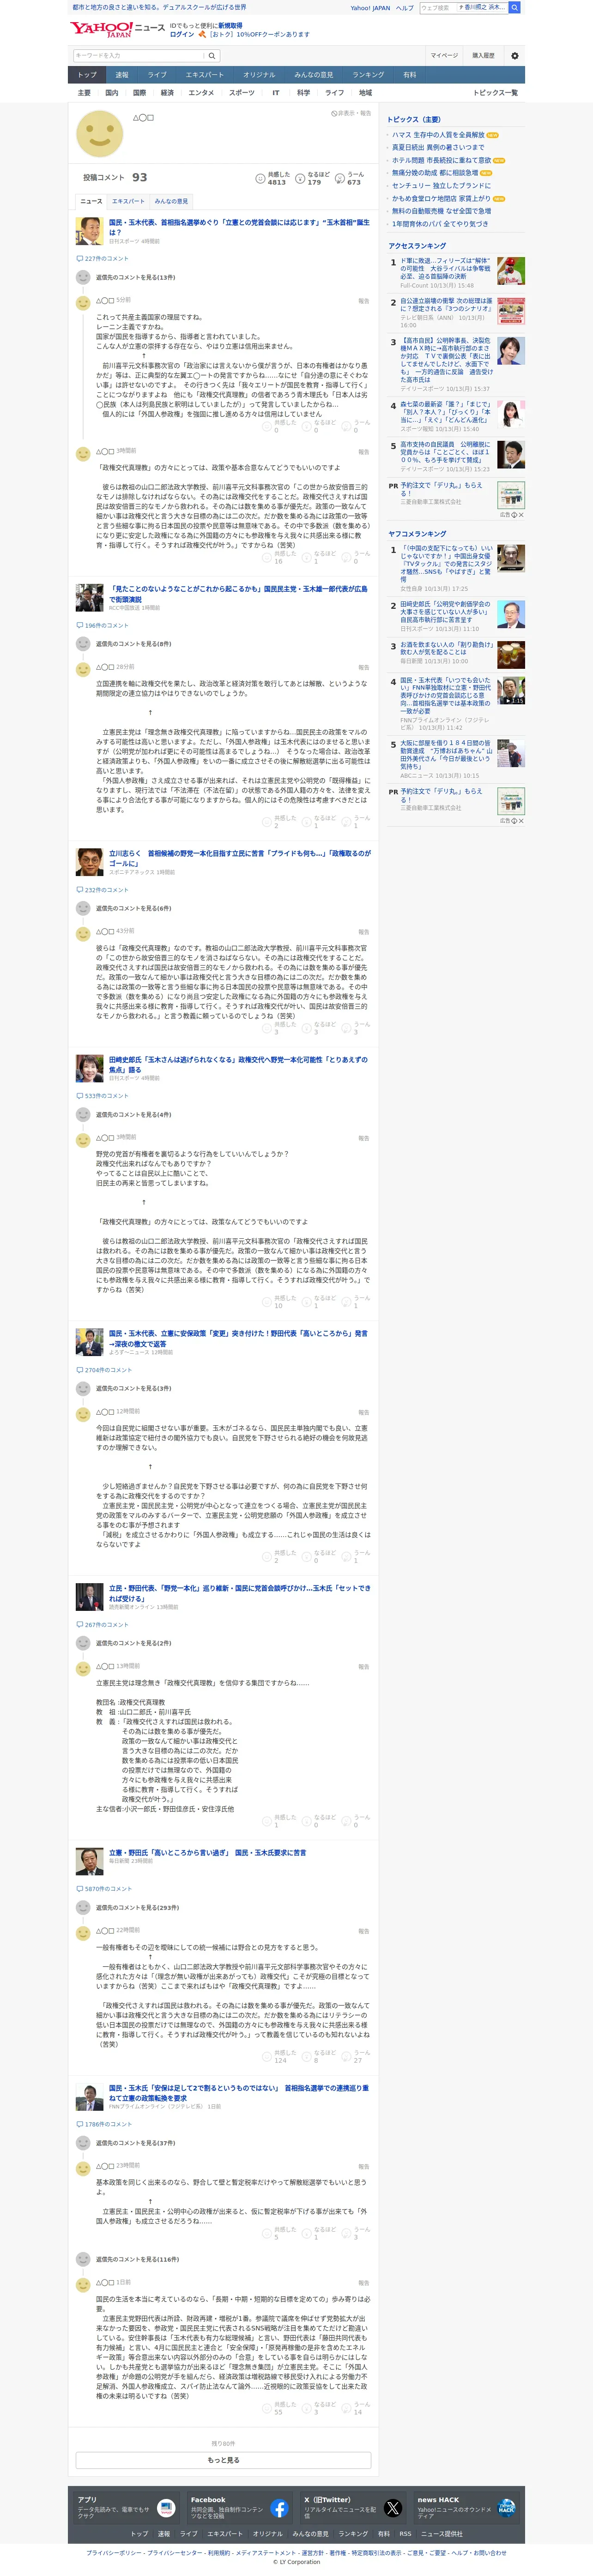The image size is (593, 2576).
Task: Click the 新規取得 ID link
Action: pos(230,26)
